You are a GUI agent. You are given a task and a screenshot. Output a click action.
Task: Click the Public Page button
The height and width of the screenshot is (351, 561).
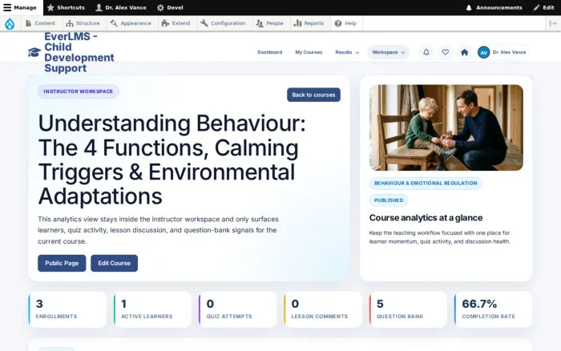click(62, 264)
